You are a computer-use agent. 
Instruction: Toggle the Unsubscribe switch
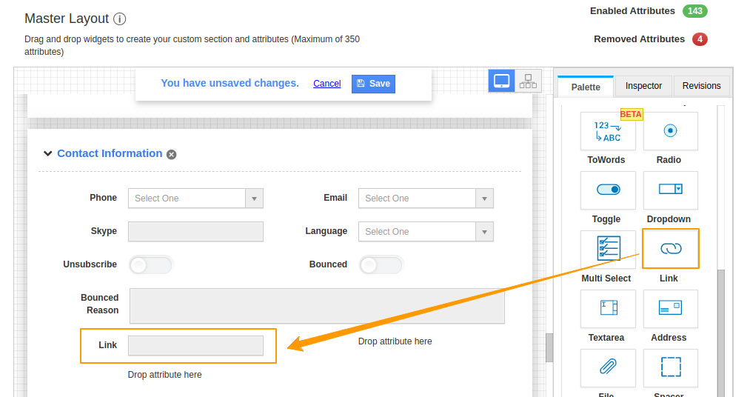click(x=150, y=265)
